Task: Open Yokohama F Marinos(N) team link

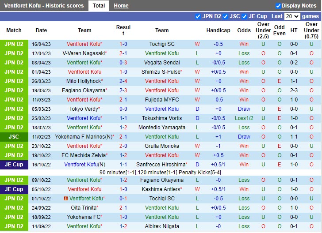Action: pos(84,137)
